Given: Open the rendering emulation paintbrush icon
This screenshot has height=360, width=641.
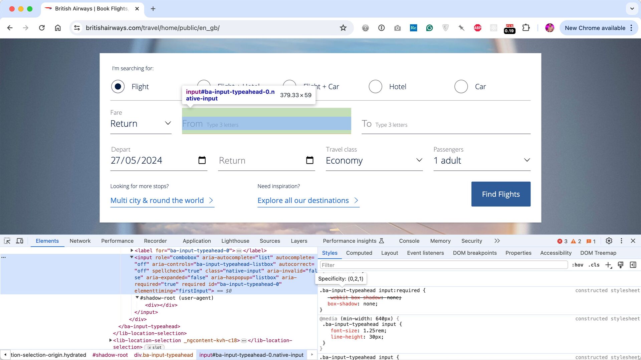Looking at the screenshot, I should click(621, 265).
